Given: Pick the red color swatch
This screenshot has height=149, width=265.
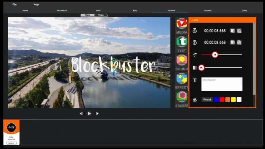Looking at the screenshot, I should pos(222,99).
